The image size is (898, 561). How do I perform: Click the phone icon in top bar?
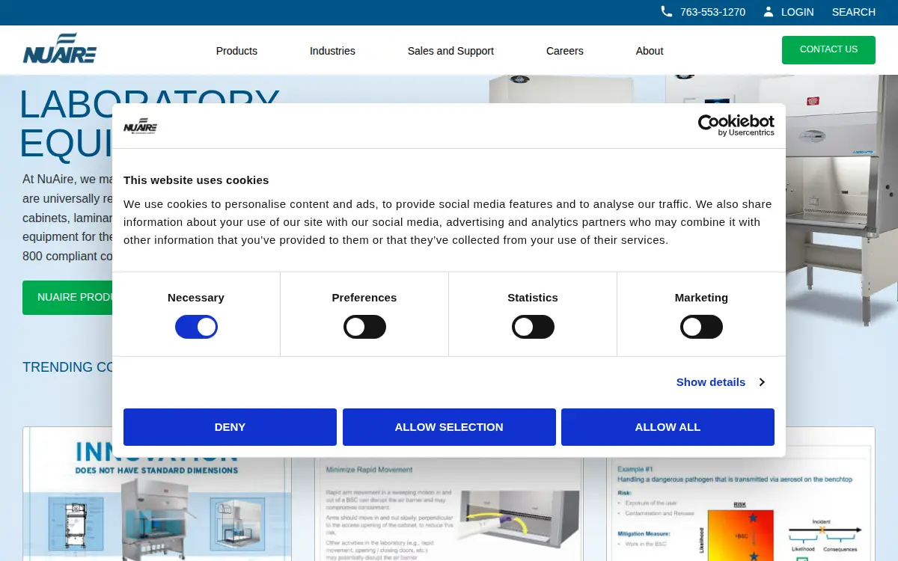[666, 11]
